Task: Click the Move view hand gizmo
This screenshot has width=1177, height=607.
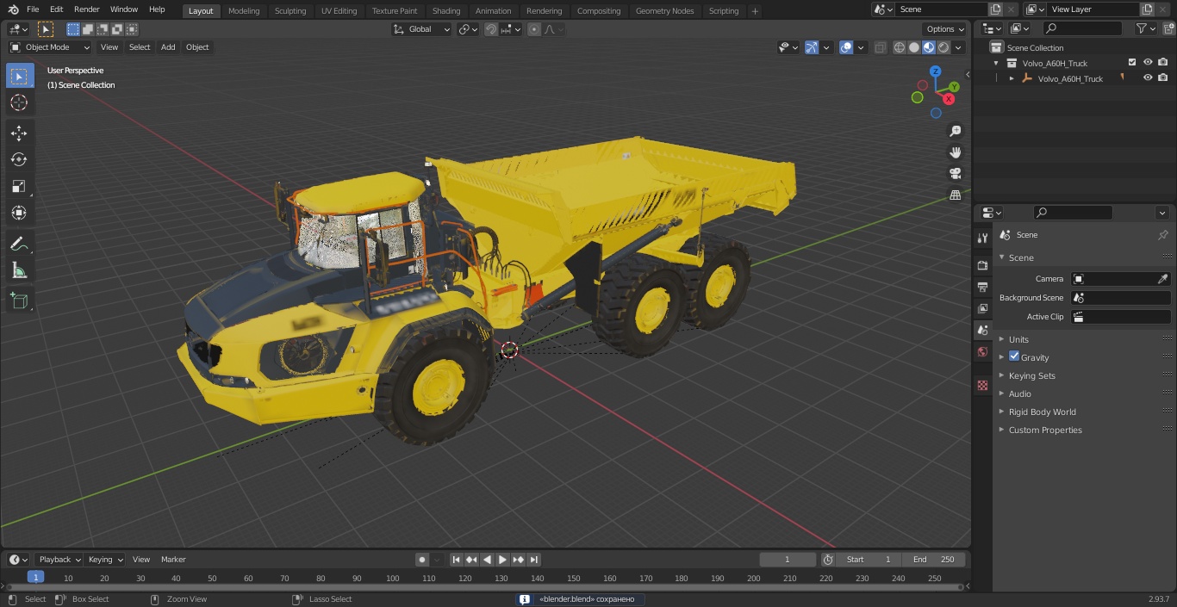Action: coord(956,152)
